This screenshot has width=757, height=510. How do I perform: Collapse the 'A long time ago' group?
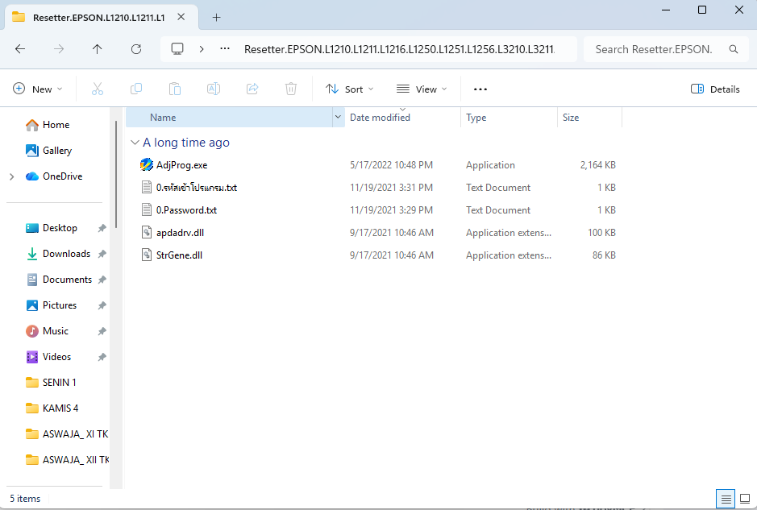click(134, 143)
